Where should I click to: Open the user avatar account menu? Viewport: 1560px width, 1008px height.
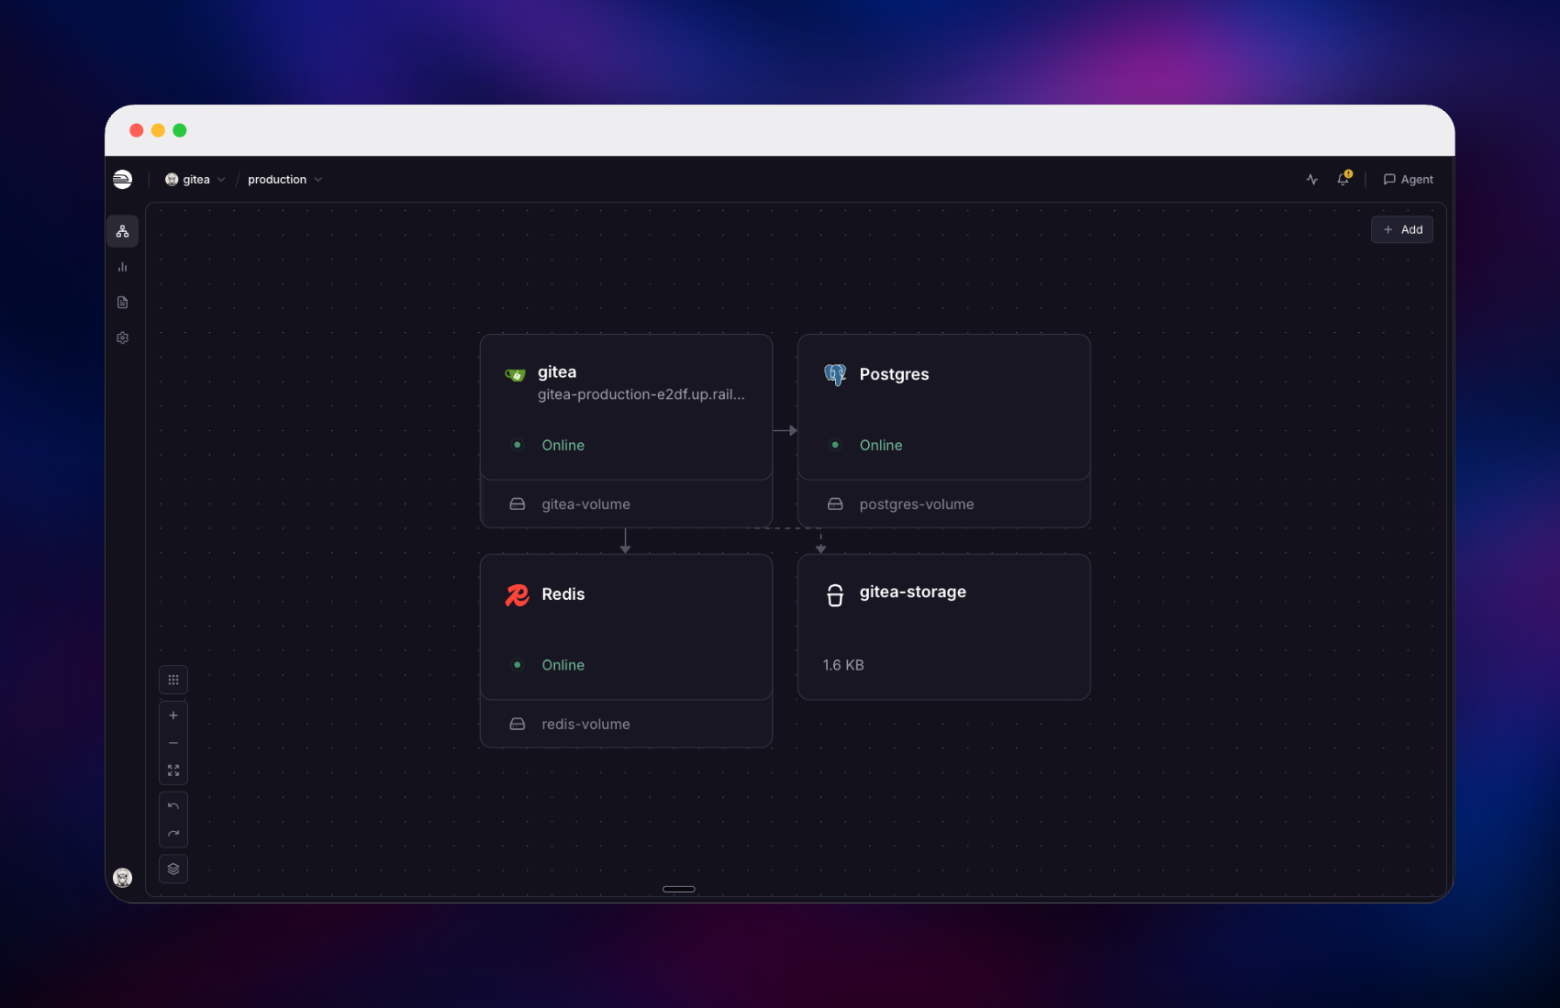tap(122, 878)
